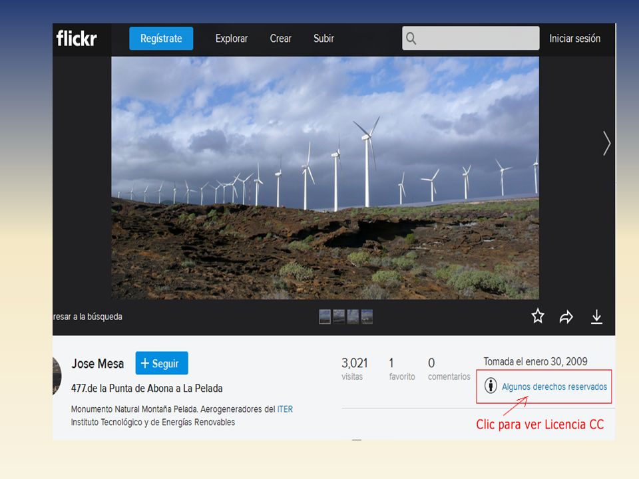Click the '1 favorito' count
This screenshot has height=479, width=639.
[402, 369]
